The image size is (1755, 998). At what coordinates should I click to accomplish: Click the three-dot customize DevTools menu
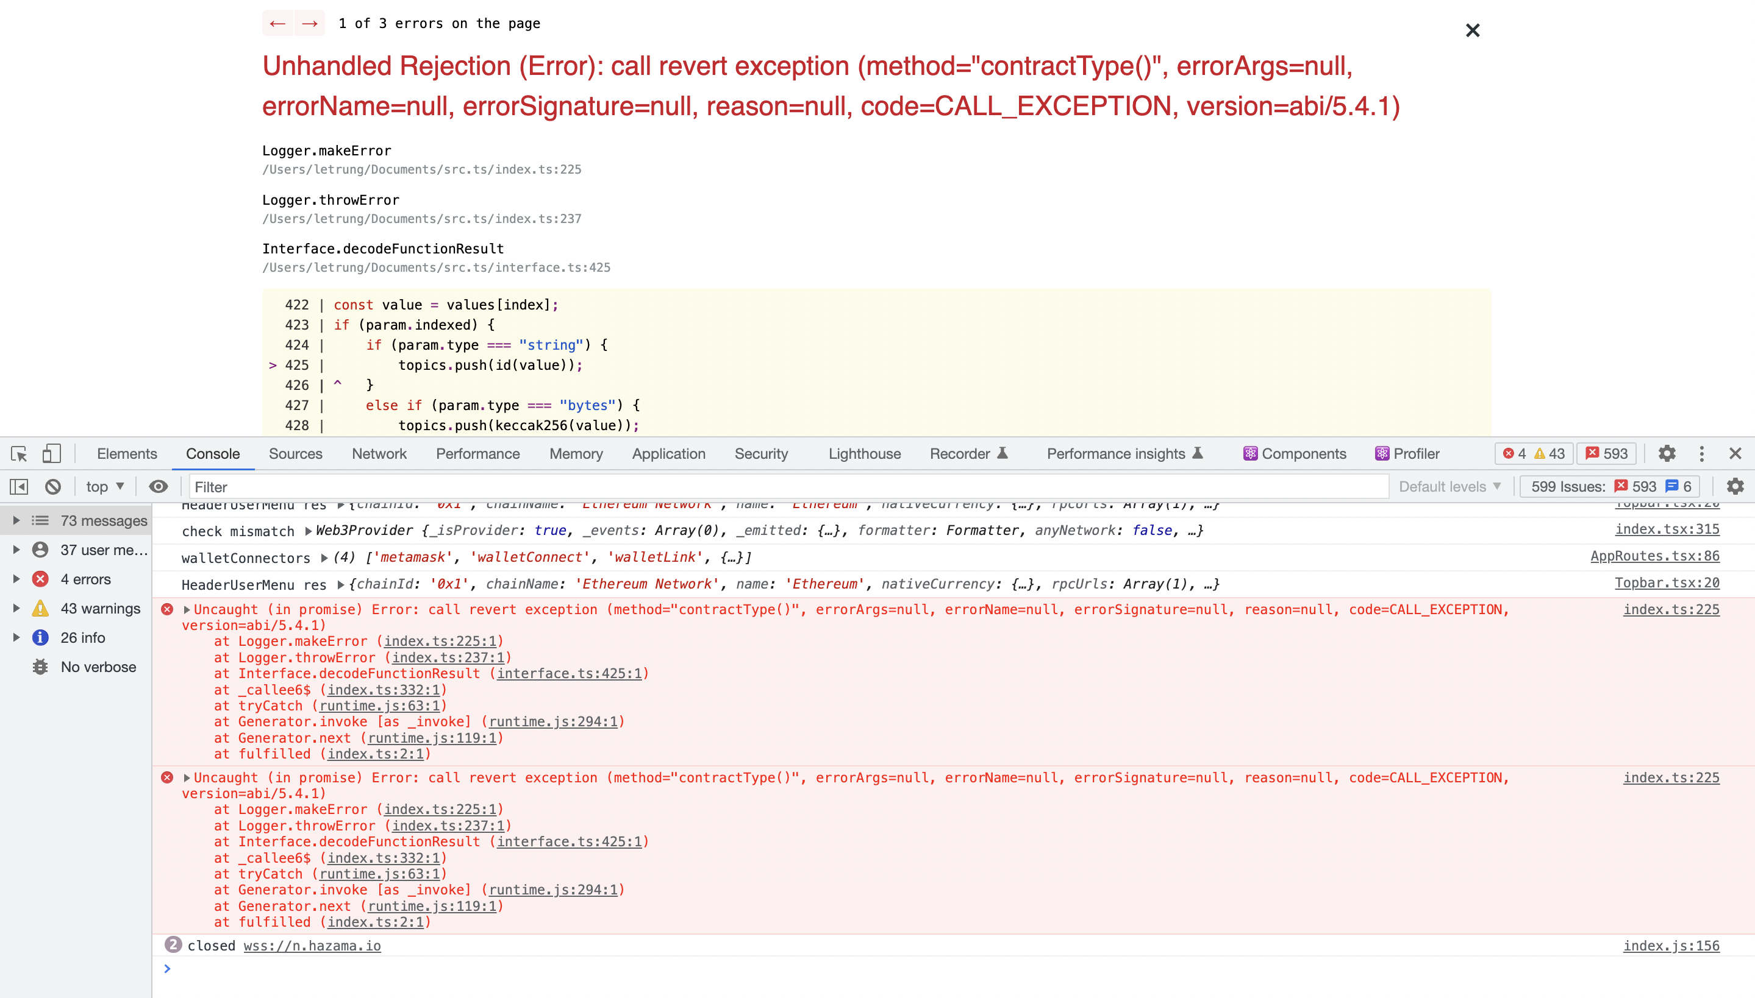click(x=1701, y=454)
